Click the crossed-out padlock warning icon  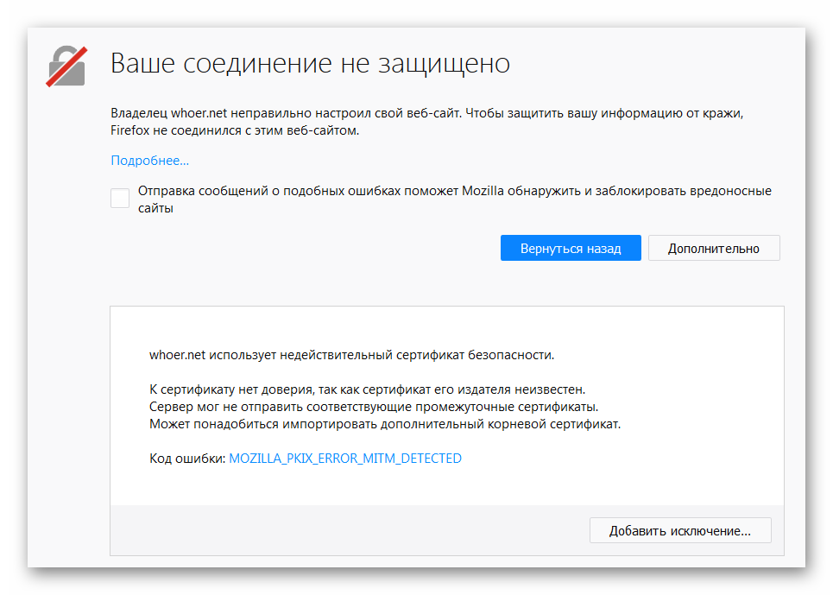[66, 65]
